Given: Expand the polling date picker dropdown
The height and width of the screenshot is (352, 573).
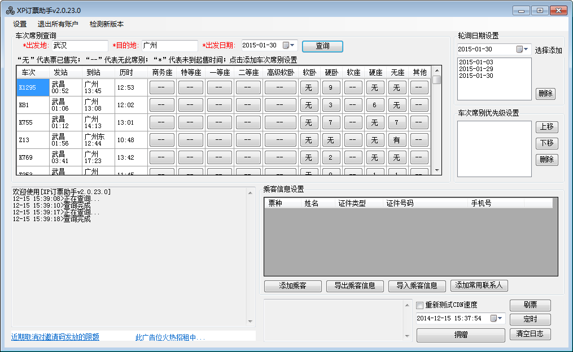Looking at the screenshot, I should pyautogui.click(x=523, y=50).
